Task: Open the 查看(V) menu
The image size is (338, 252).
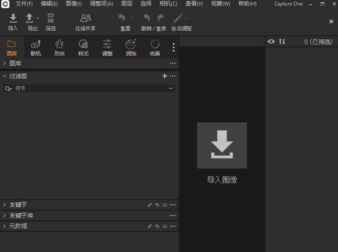Action: 194,4
